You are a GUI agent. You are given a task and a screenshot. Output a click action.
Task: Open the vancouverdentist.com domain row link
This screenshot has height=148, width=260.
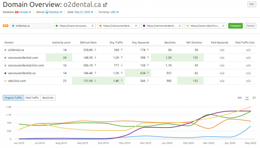[x=23, y=58]
